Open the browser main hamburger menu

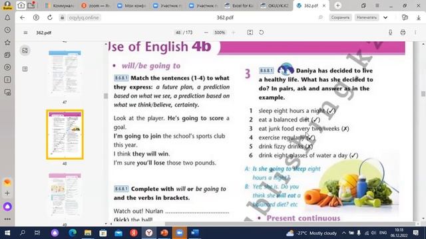(x=377, y=5)
